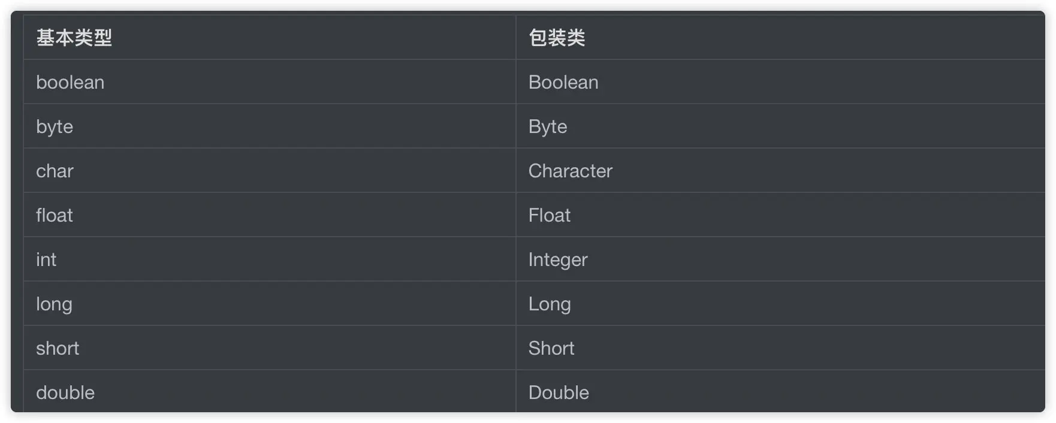This screenshot has height=423, width=1056.
Task: Click the long primitive cell
Action: click(54, 304)
